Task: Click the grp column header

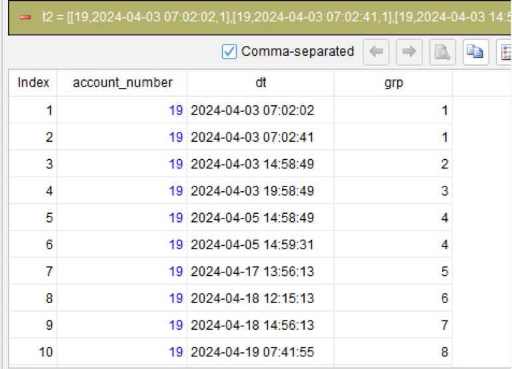Action: [x=393, y=83]
